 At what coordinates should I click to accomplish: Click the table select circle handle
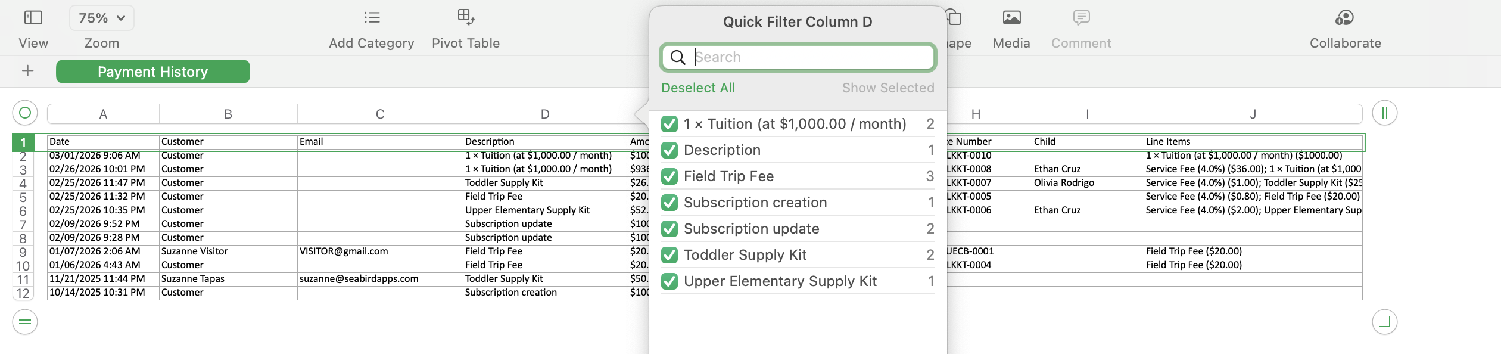tap(25, 113)
